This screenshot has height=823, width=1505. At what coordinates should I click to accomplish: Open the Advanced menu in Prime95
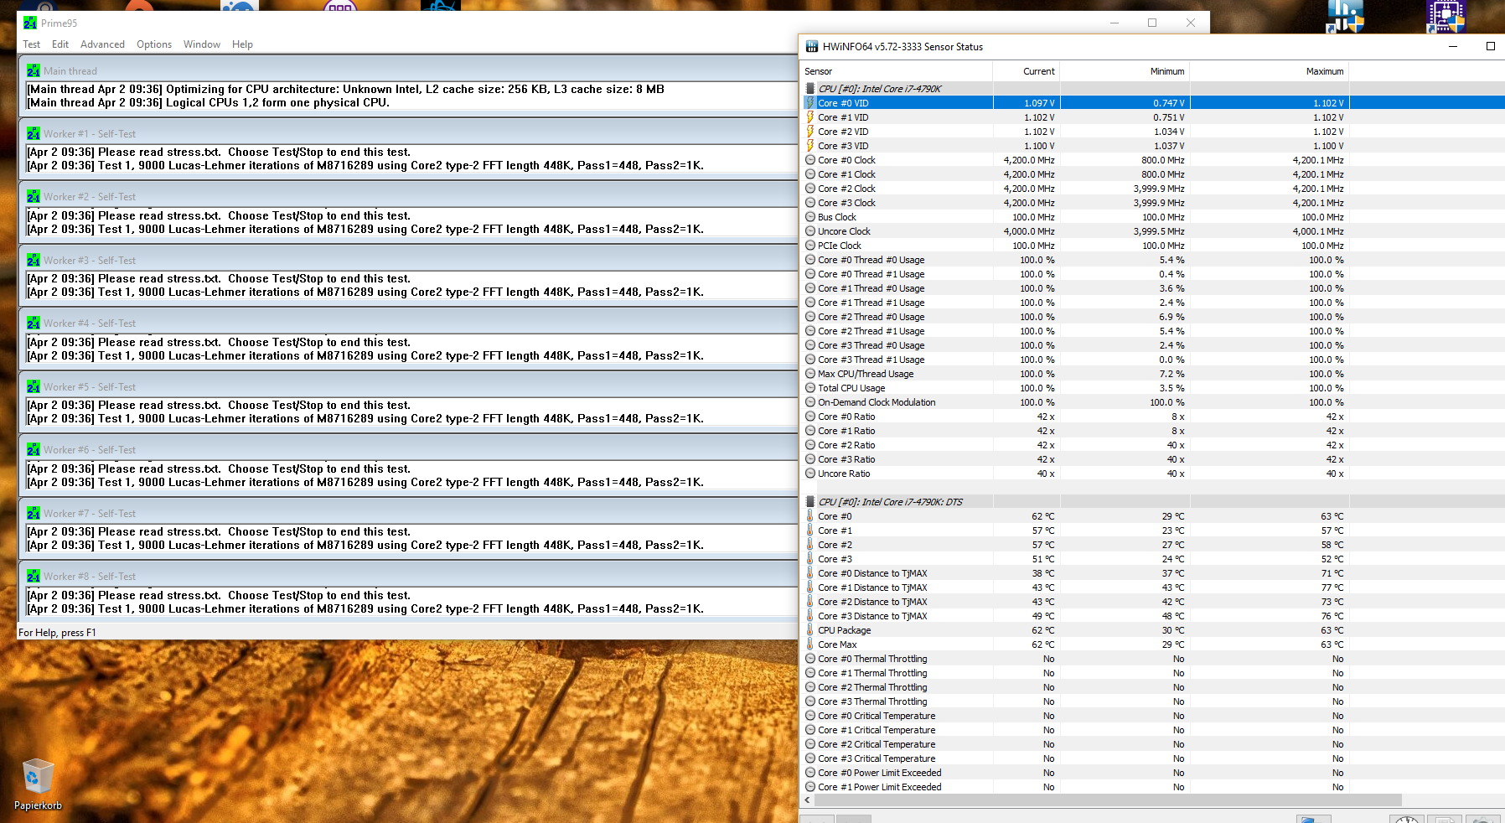[x=102, y=44]
